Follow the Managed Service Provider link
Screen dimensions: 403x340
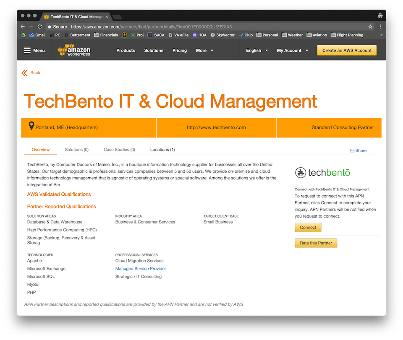click(141, 268)
